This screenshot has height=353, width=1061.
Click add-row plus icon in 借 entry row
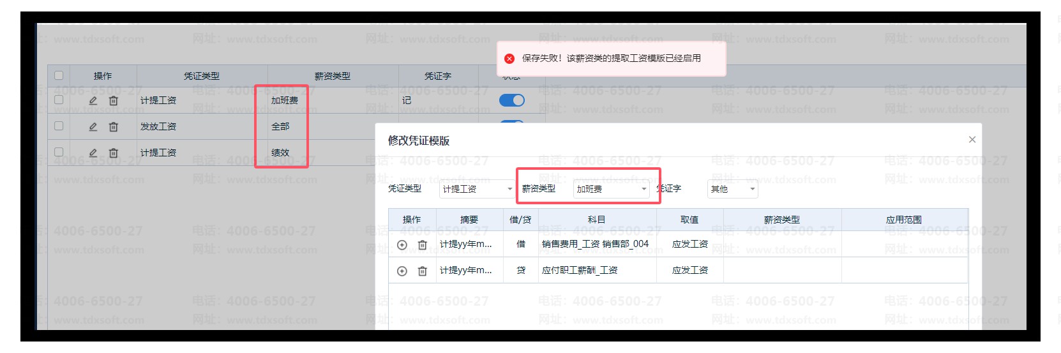(x=402, y=244)
